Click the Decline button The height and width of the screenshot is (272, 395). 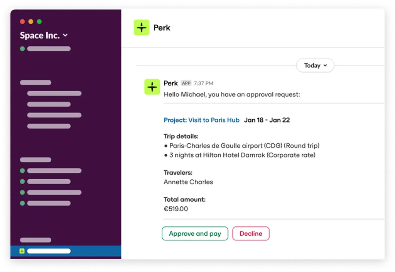tap(251, 233)
